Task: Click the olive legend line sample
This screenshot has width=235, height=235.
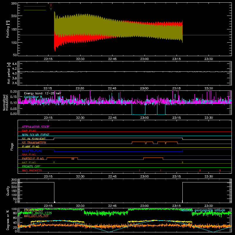Action: tap(35, 10)
